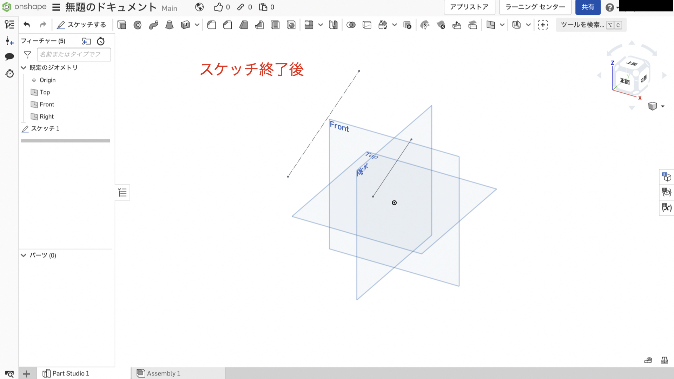Viewport: 674px width, 379px height.
Task: Select the Sweep tool icon
Action: click(153, 25)
